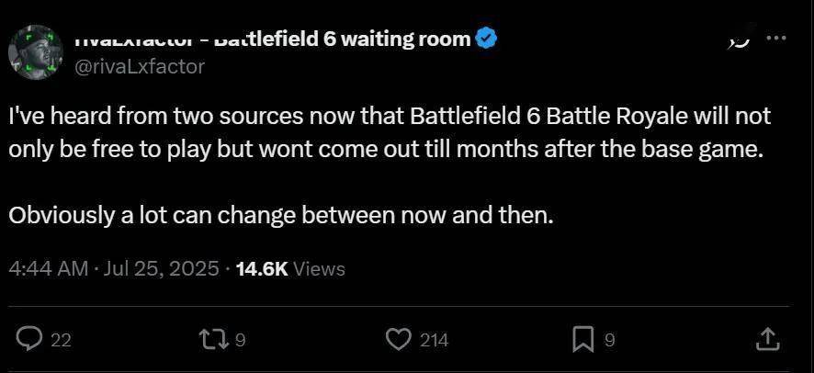Open the author's profile avatar
The height and width of the screenshot is (373, 814).
pos(35,51)
